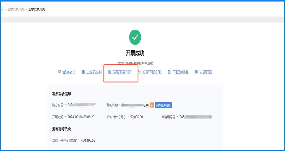Click the envelope icon beside 邮箱交付

pos(59,72)
